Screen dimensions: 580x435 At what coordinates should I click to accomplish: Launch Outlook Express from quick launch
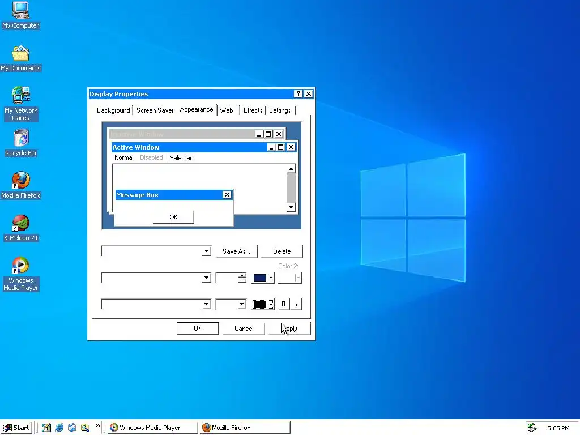click(x=72, y=428)
